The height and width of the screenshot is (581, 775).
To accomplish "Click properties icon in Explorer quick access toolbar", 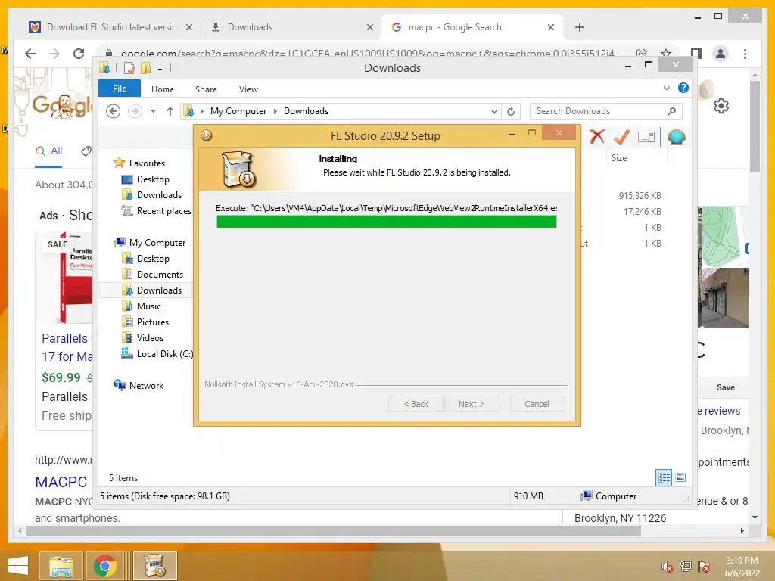I will tap(129, 67).
